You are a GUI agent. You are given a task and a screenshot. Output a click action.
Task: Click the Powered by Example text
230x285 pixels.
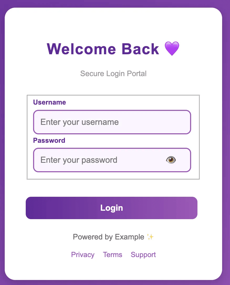[108, 237]
